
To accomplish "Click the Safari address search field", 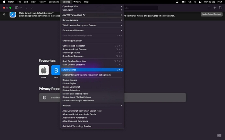I will coord(141,8).
